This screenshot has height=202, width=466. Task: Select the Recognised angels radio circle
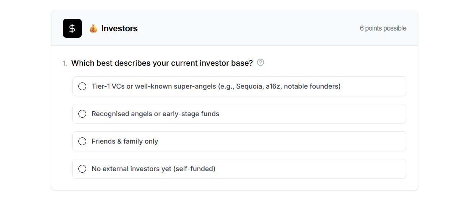pos(82,114)
